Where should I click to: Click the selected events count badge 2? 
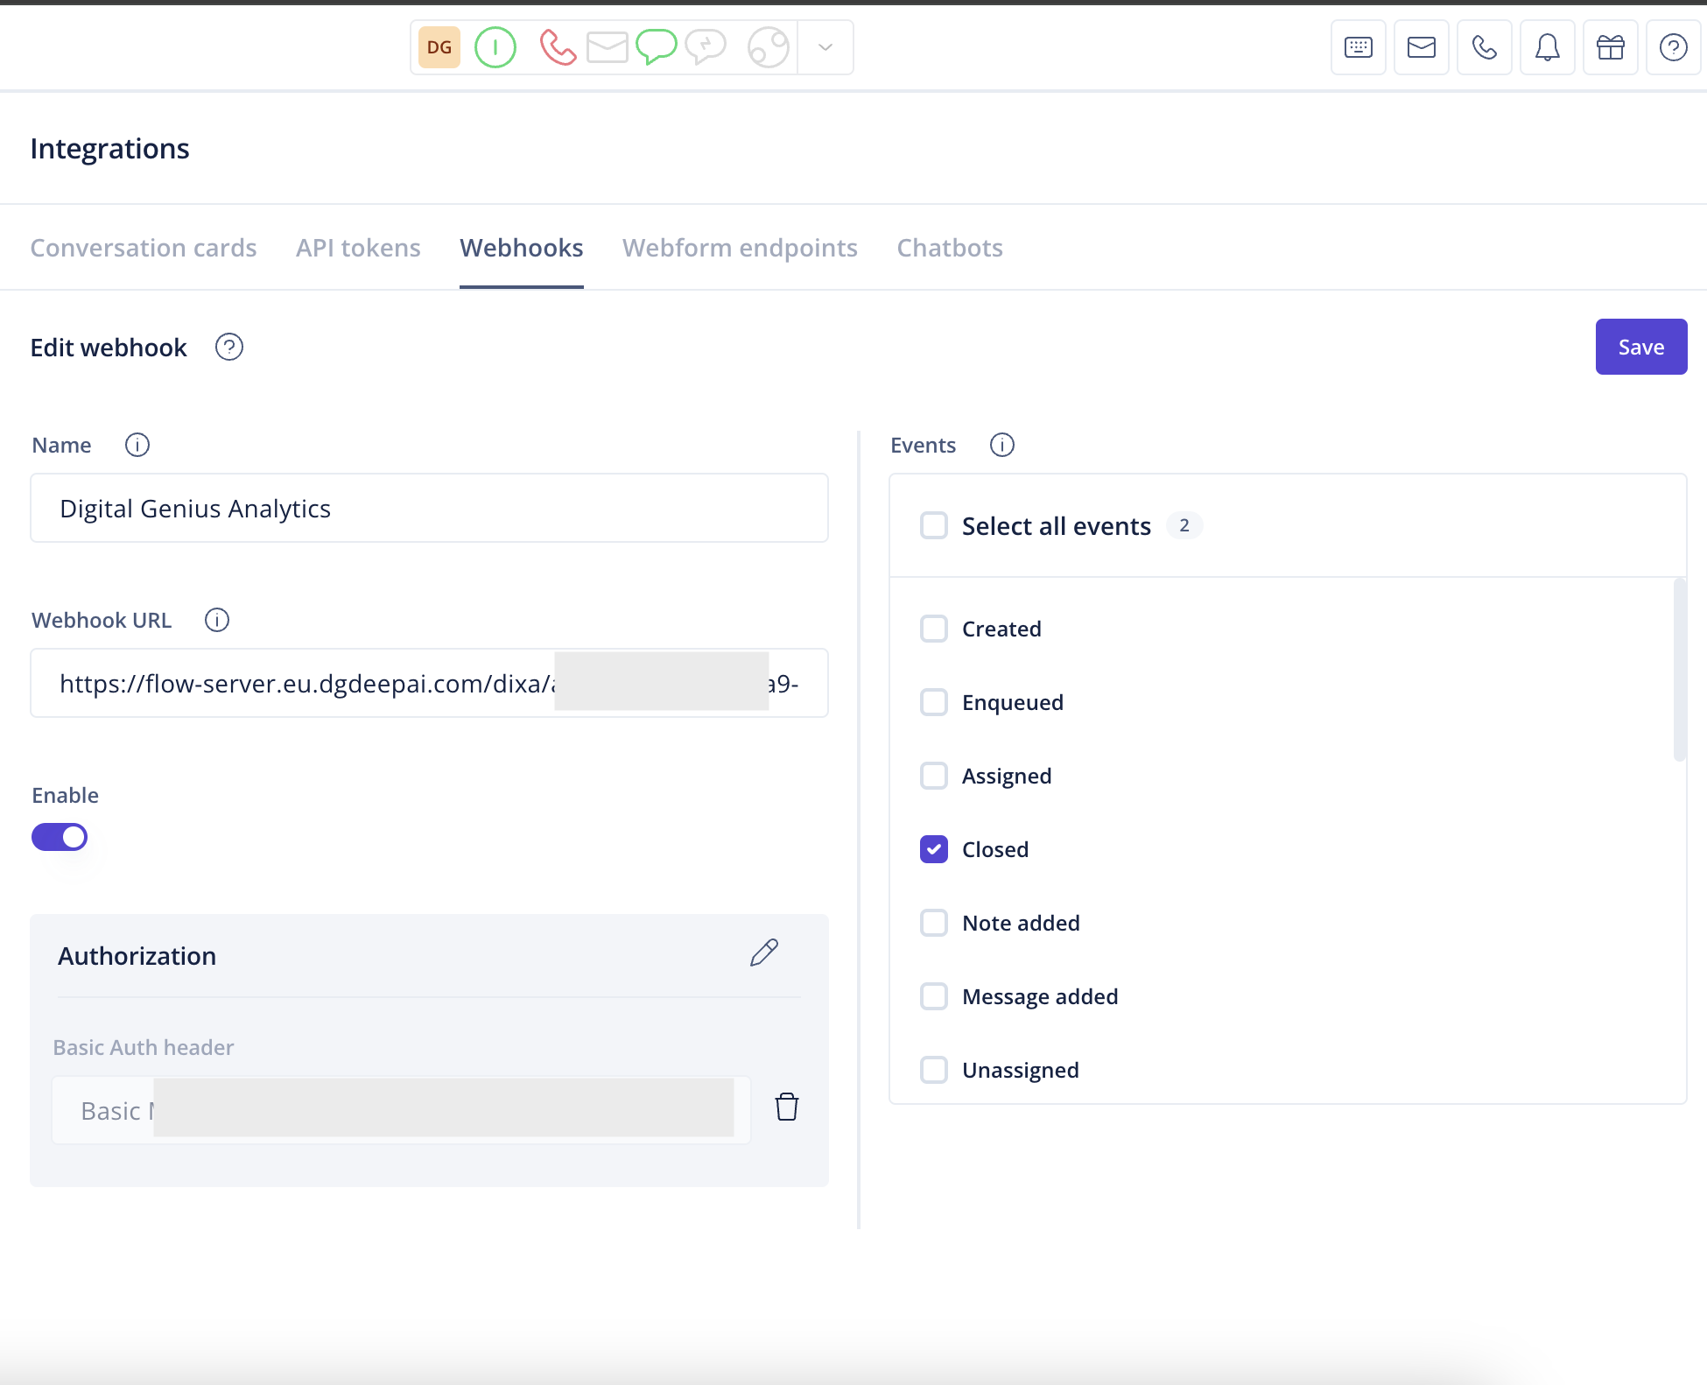click(x=1184, y=525)
